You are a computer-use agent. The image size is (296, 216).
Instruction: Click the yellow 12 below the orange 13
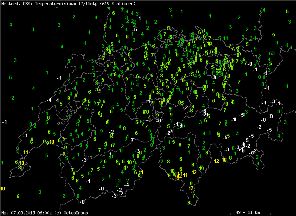coord(191,188)
